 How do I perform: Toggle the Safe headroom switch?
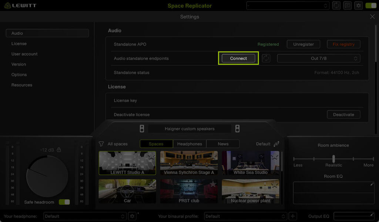coord(64,202)
